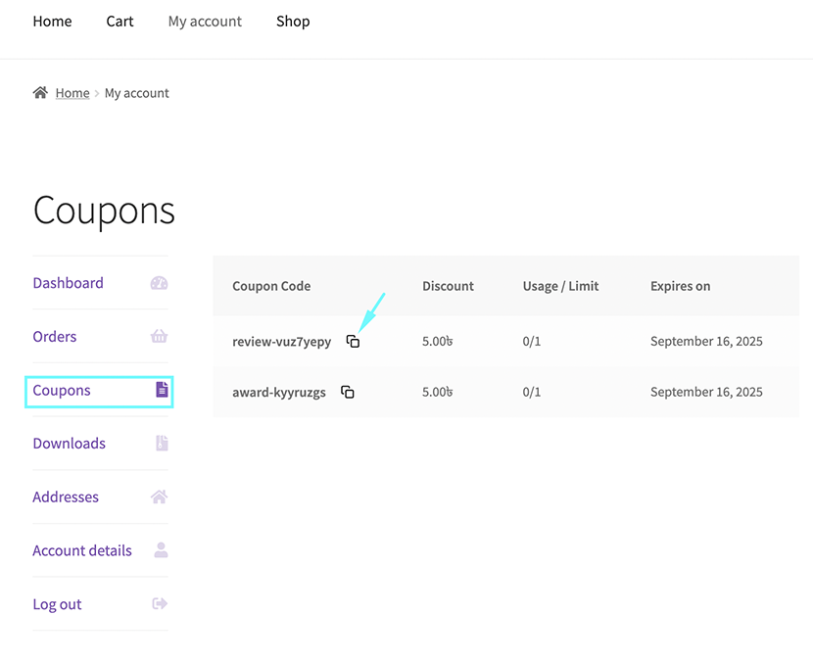Viewport: 813px width, 662px height.
Task: Go to the Shop page
Action: coord(293,22)
